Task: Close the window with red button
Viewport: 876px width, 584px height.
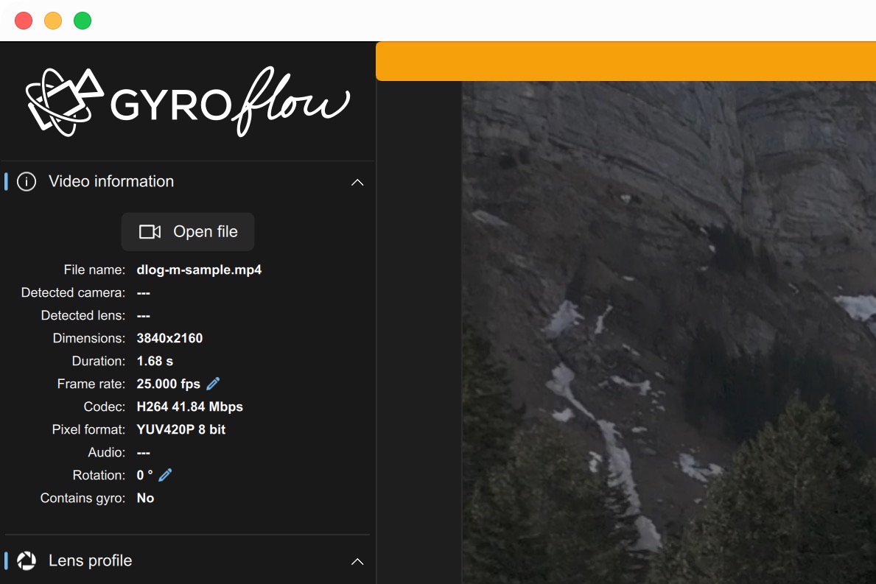Action: click(x=24, y=21)
